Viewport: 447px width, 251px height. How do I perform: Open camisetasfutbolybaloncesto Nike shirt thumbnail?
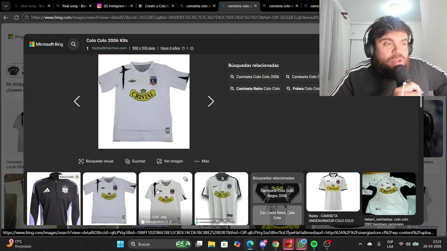221,199
